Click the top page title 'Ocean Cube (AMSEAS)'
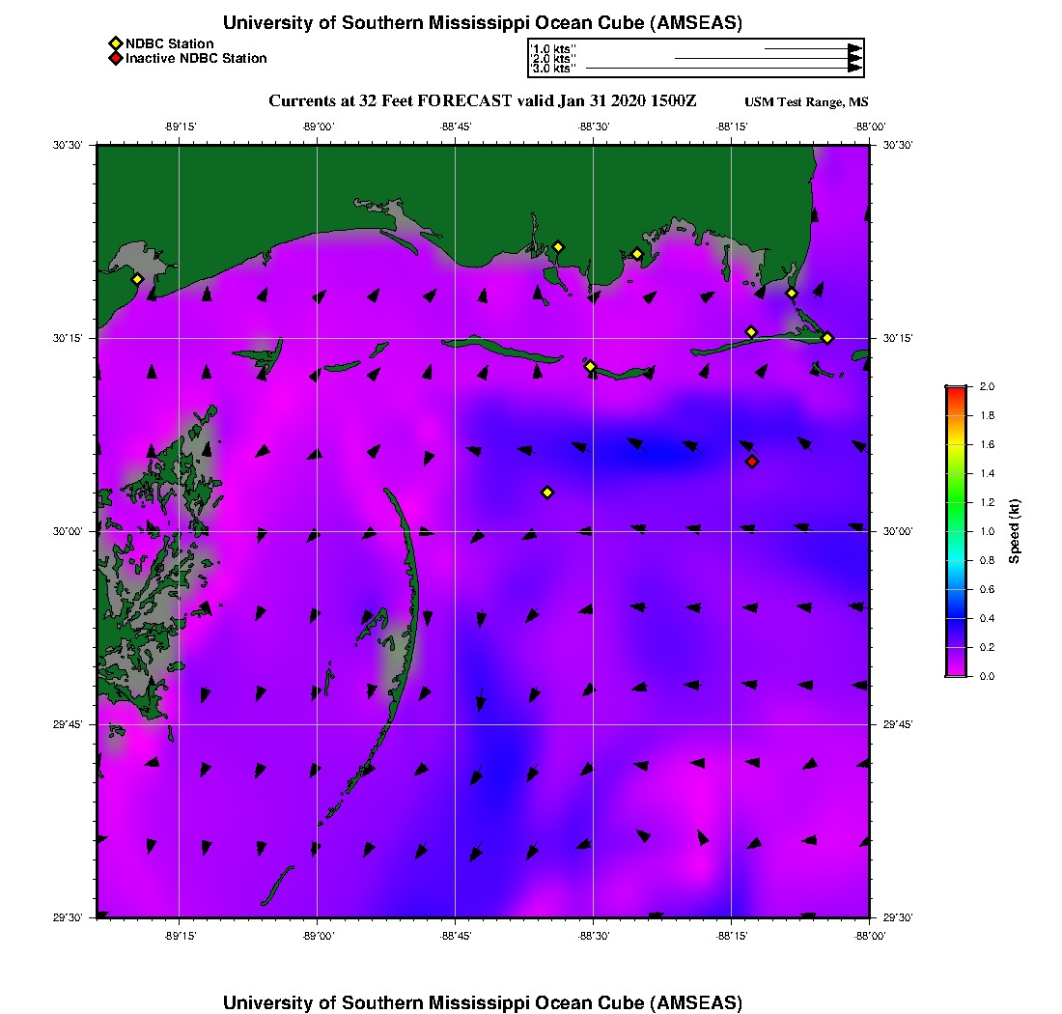 (x=482, y=23)
